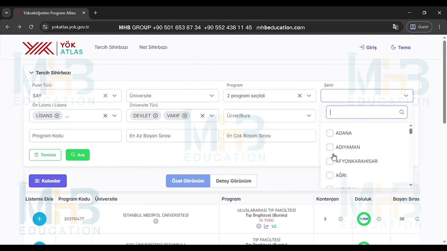
Task: Open the trend chart icon under Tıp (İngilizce)
Action: 266,226
